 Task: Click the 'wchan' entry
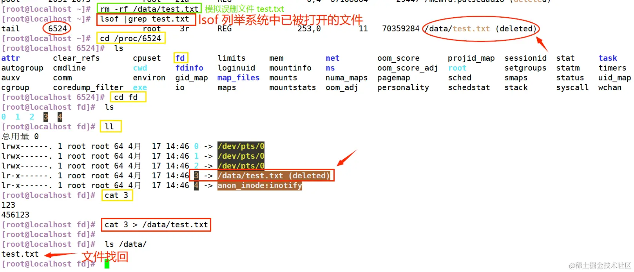click(x=610, y=87)
